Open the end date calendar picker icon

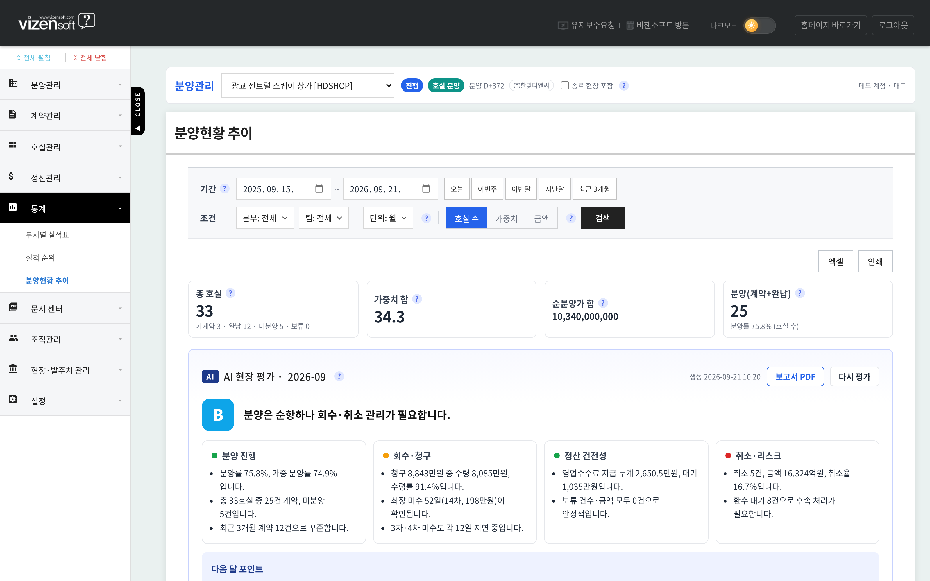426,189
